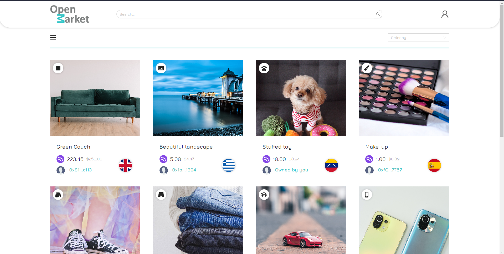This screenshot has width=504, height=254.
Task: Click the paw category icon on Stuffed toy
Action: click(x=264, y=68)
